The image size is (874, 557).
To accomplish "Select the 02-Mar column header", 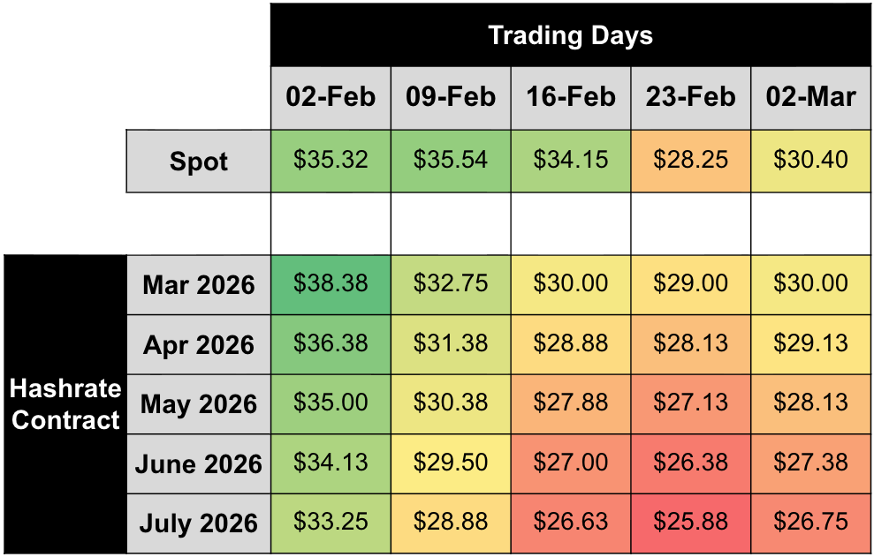I will [x=810, y=97].
